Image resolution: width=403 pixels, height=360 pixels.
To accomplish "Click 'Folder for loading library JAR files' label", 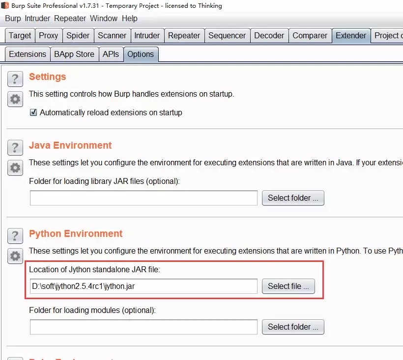I will coord(104,181).
